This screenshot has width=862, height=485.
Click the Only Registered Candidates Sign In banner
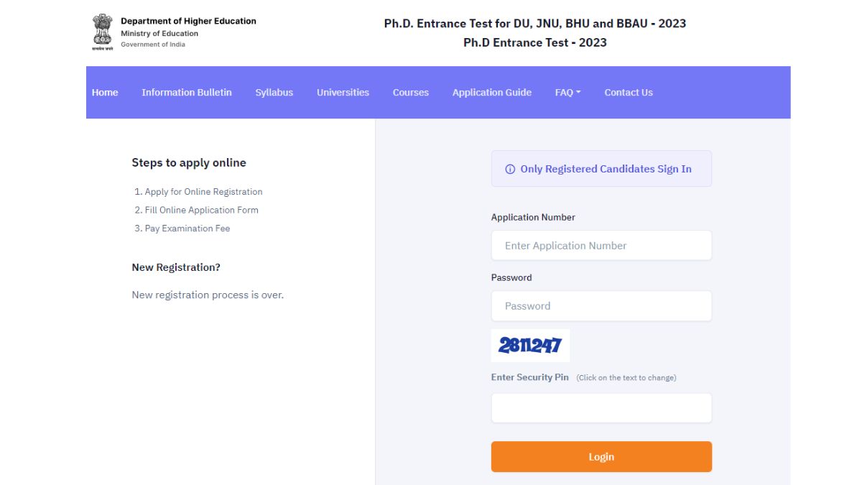pos(601,169)
